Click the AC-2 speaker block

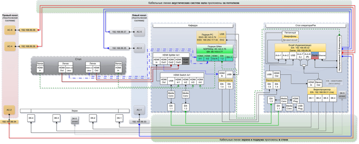(9, 110)
